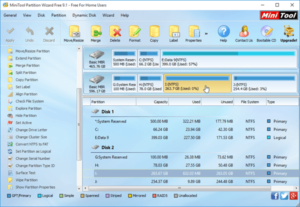Select Change Drive Letter operation
Screen dimensions: 300x207
(31, 130)
